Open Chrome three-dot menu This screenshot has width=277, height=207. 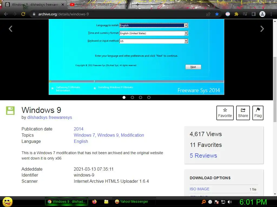(271, 14)
